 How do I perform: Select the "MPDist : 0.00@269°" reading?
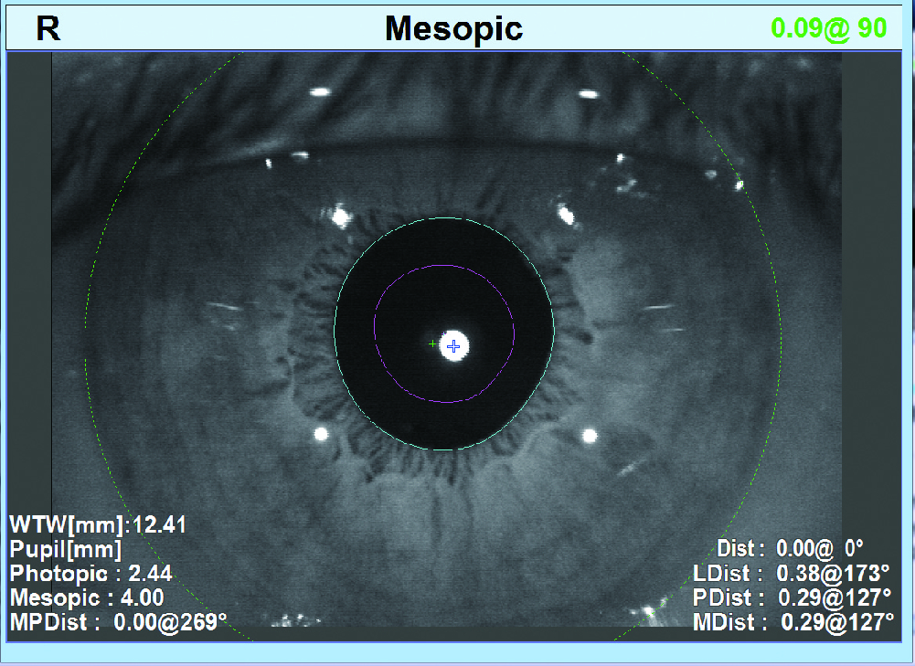(119, 622)
